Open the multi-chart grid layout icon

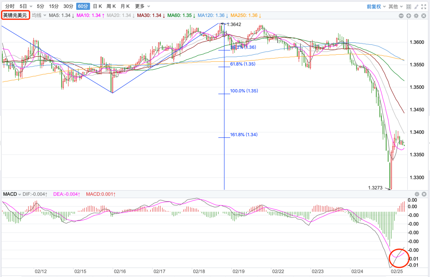[x=409, y=6]
